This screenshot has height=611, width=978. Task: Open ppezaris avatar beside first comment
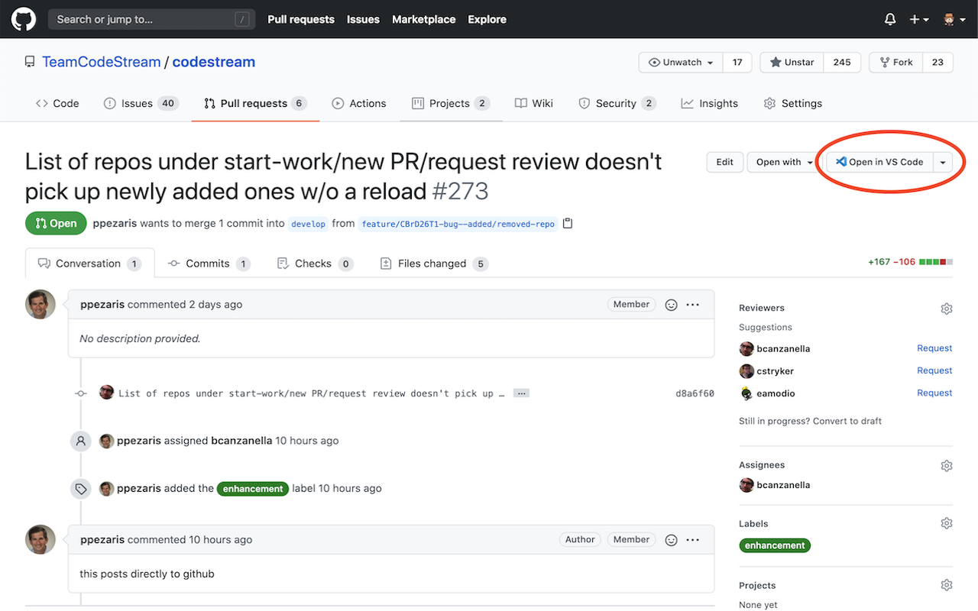(x=40, y=304)
